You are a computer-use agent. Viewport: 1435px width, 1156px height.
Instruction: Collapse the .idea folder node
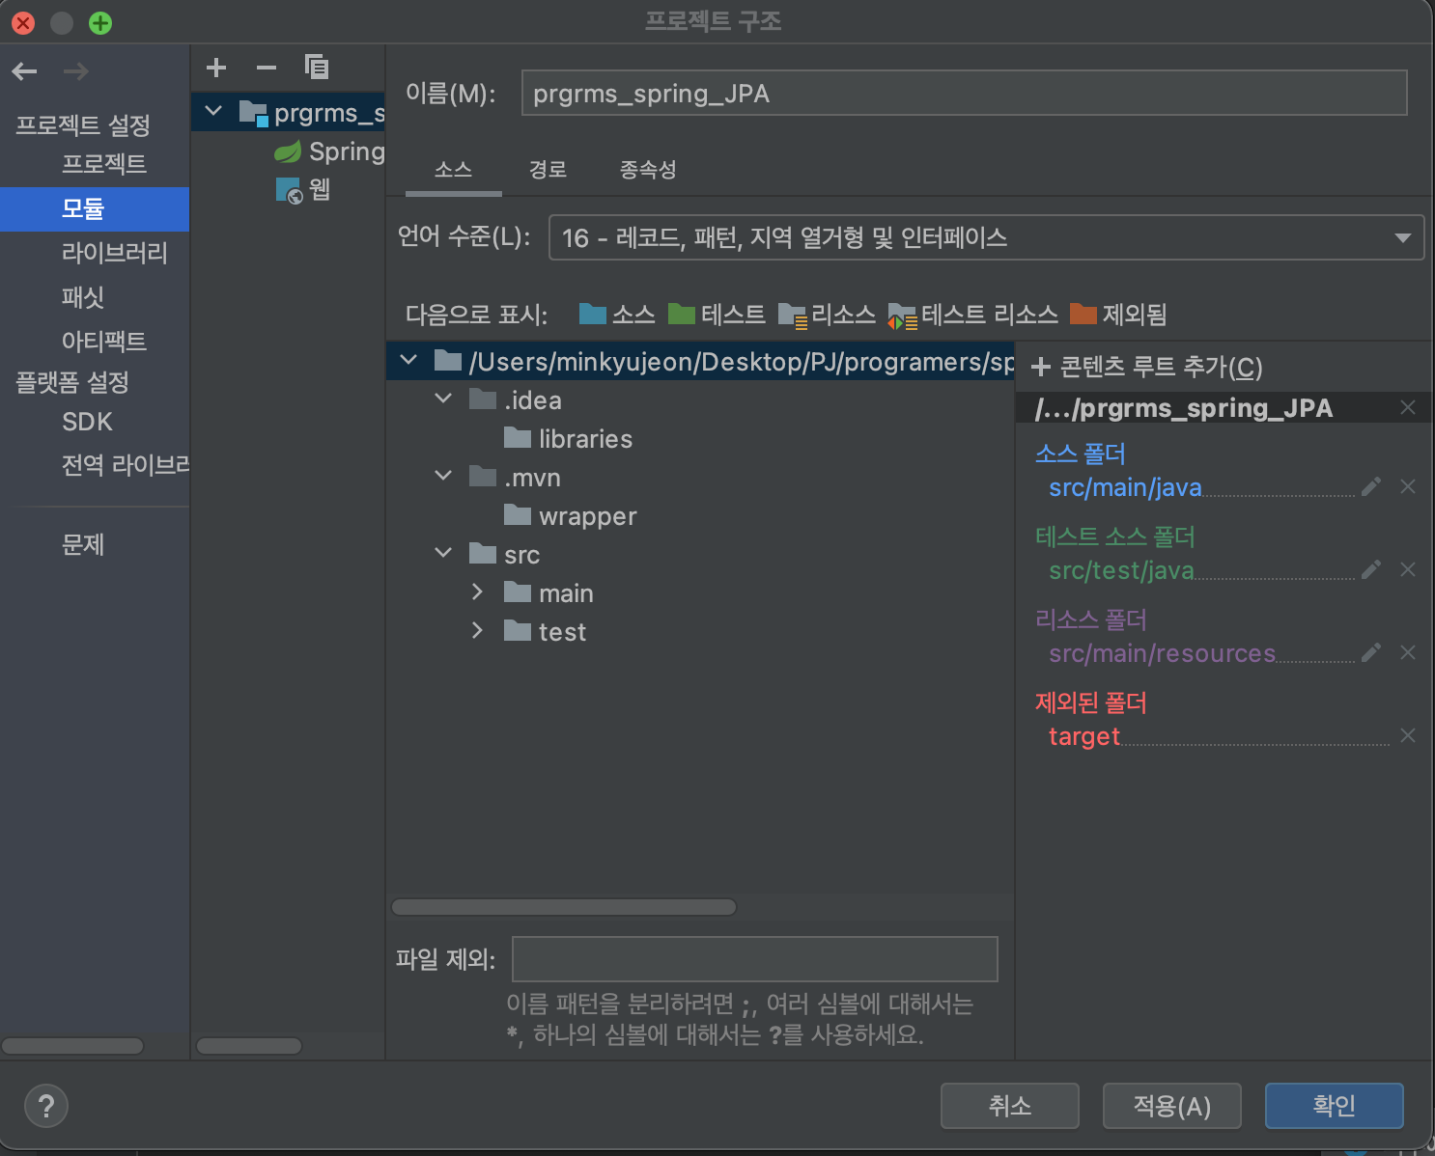click(x=443, y=399)
